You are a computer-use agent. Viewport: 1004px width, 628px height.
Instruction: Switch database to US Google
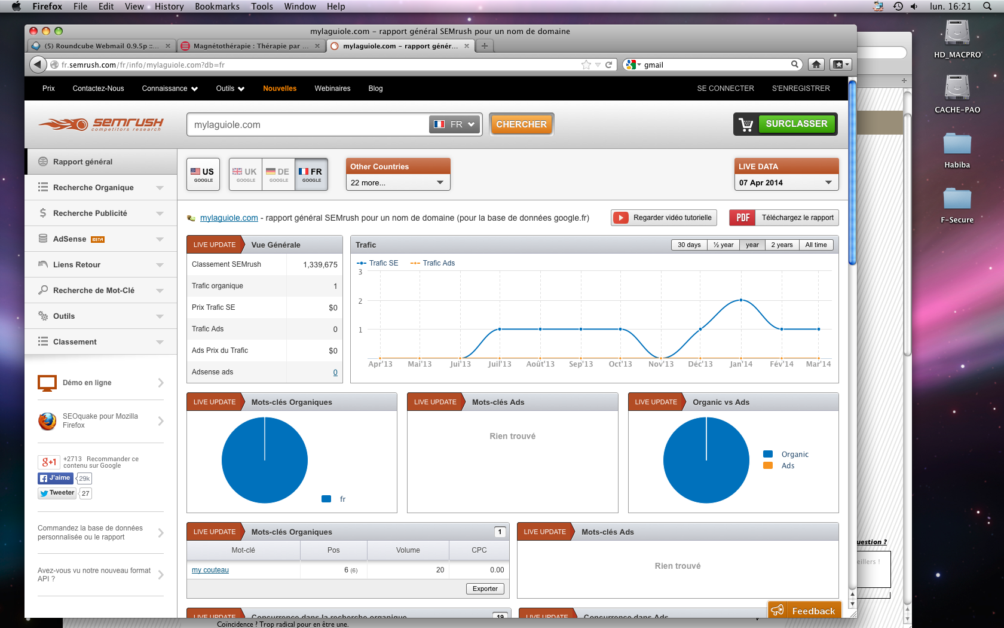[203, 174]
